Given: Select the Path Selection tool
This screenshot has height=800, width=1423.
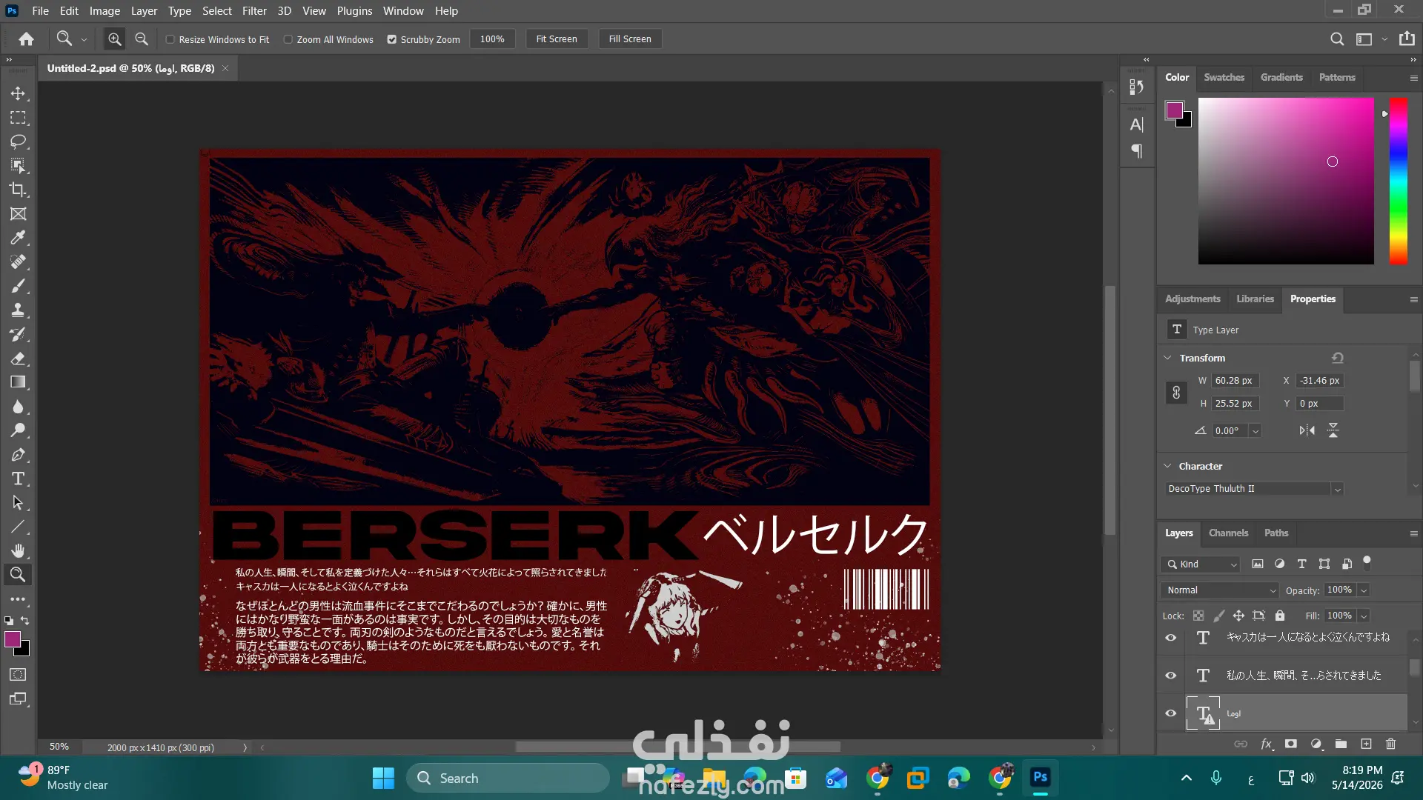Looking at the screenshot, I should pyautogui.click(x=18, y=503).
